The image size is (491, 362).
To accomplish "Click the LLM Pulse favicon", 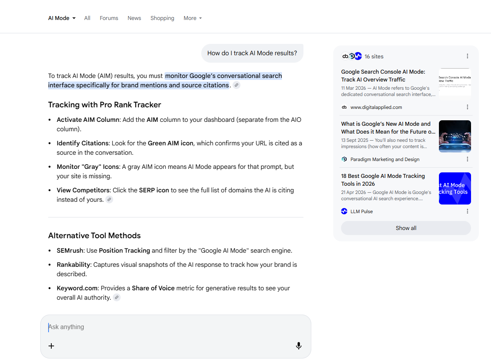I will click(344, 211).
